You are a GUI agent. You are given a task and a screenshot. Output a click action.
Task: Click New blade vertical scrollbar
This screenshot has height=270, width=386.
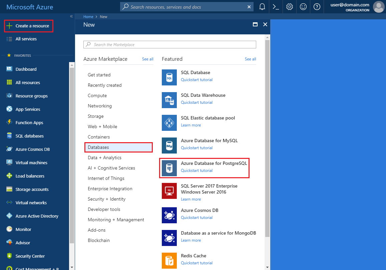tap(267, 138)
